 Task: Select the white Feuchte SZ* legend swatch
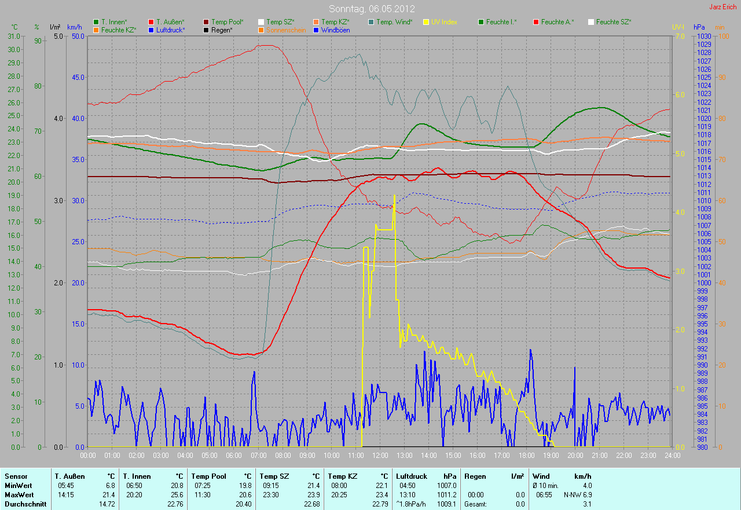coord(591,22)
